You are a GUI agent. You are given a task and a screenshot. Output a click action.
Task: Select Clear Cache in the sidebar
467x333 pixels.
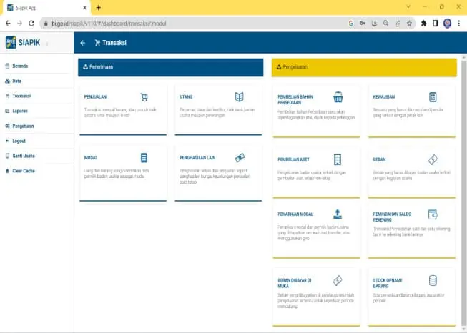[x=24, y=171]
